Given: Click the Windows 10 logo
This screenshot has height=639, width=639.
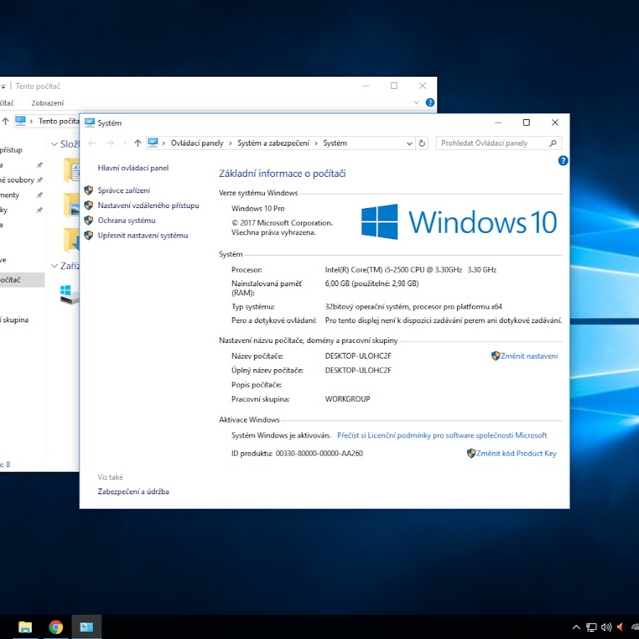Looking at the screenshot, I should point(459,222).
